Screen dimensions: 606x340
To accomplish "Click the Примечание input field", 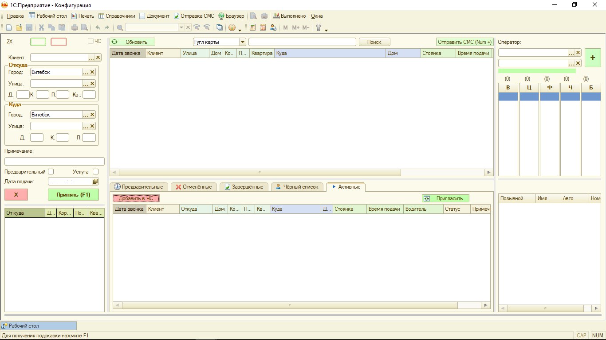I will [55, 162].
